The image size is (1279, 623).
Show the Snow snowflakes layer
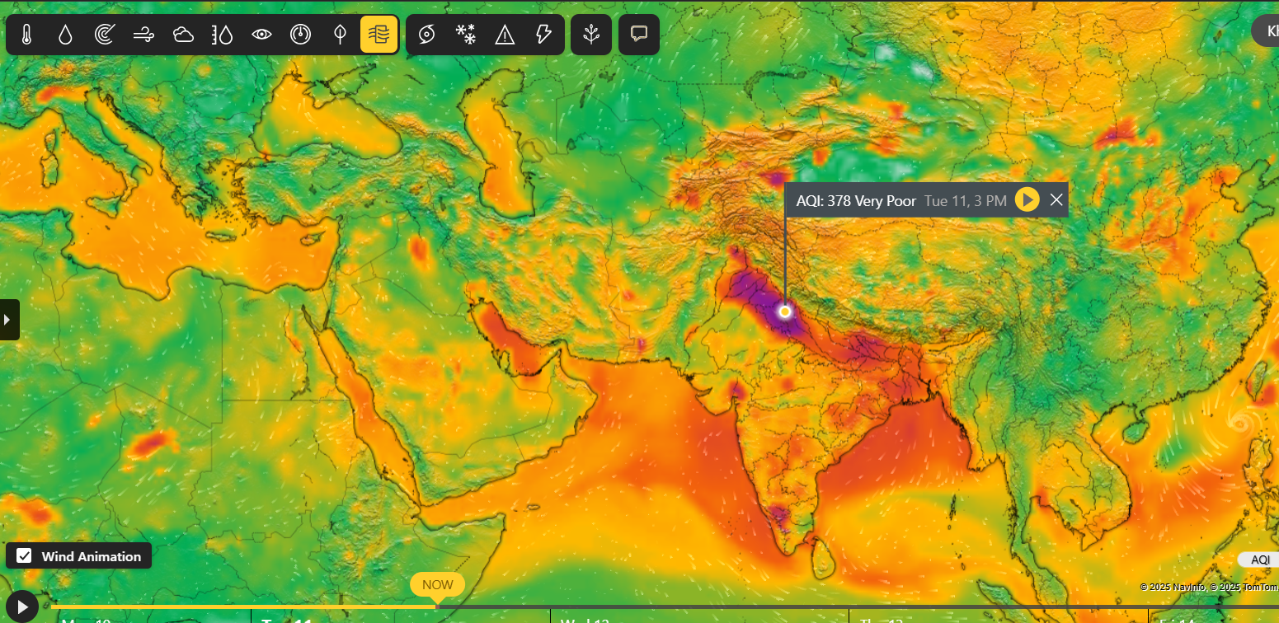pos(466,35)
